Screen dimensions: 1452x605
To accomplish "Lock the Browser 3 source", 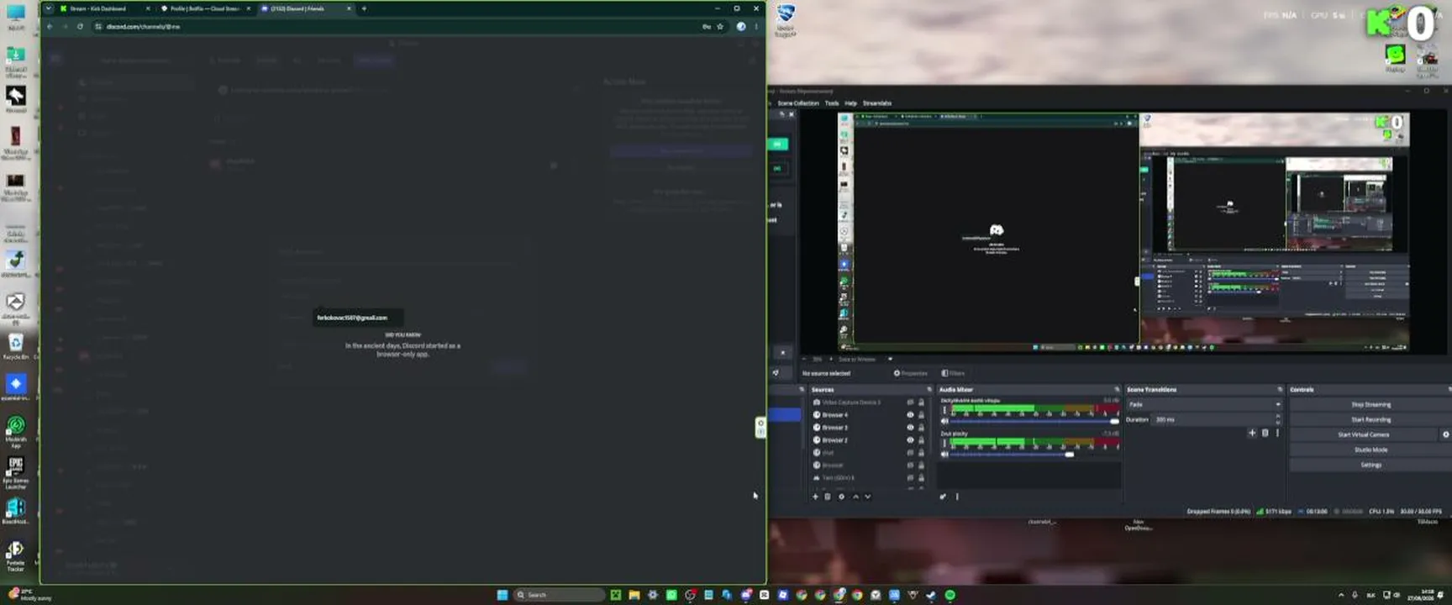I will [x=921, y=428].
